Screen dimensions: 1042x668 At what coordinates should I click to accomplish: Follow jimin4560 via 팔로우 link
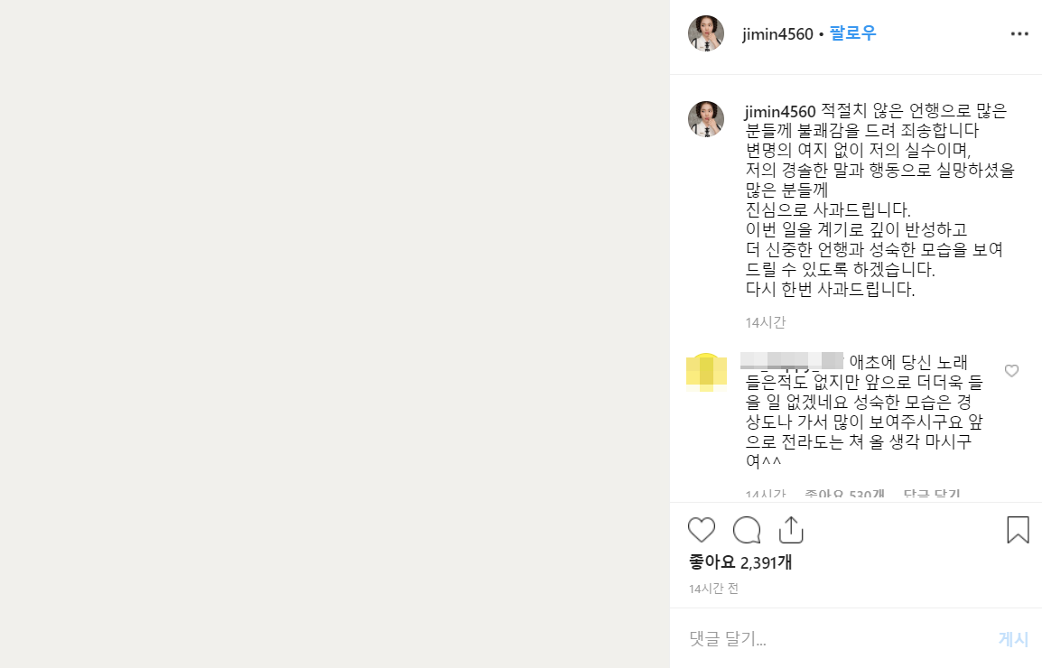pos(852,33)
